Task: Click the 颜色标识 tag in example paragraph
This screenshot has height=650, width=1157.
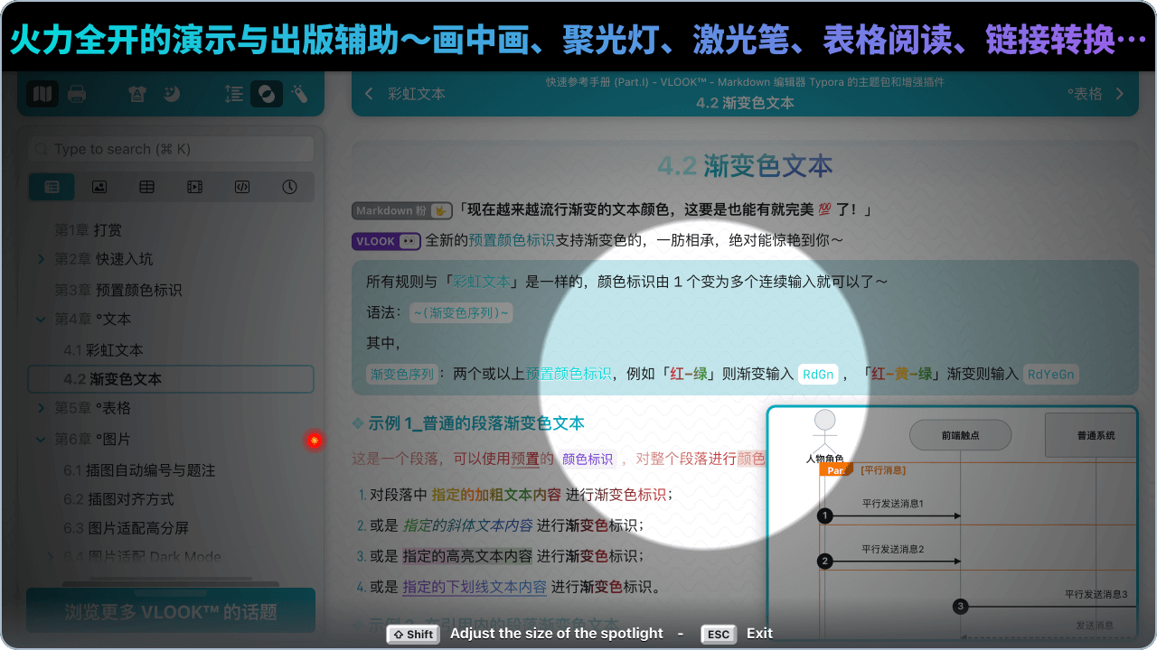Action: (x=588, y=459)
